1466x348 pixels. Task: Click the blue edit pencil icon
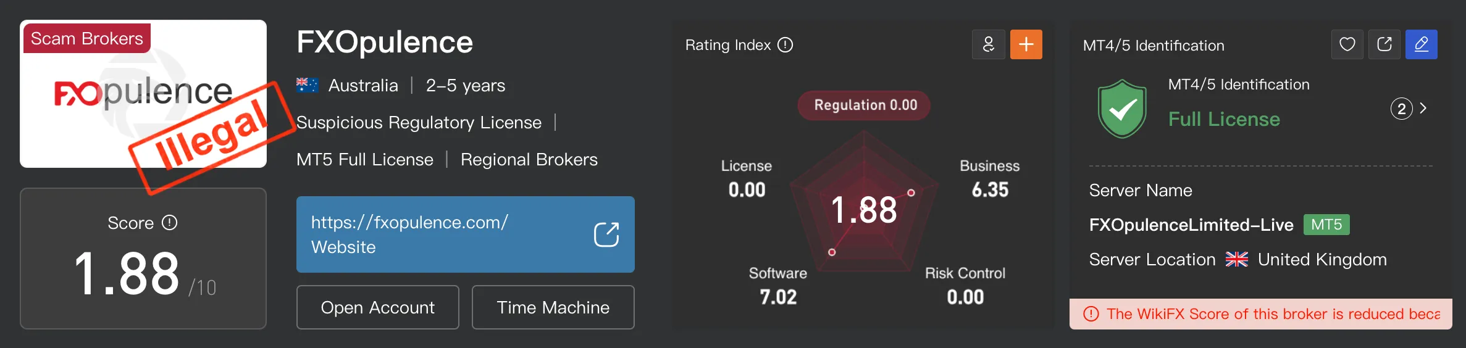click(1422, 44)
